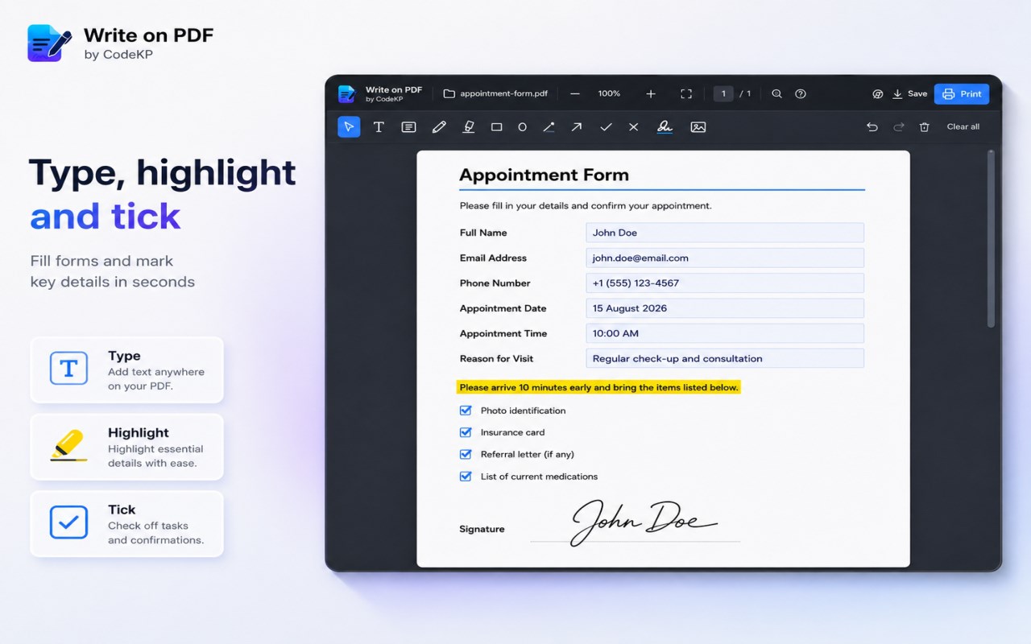The image size is (1031, 644).
Task: Click the Save button
Action: tap(910, 94)
